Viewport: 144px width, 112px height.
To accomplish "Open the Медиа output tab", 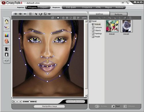I will (108, 7).
